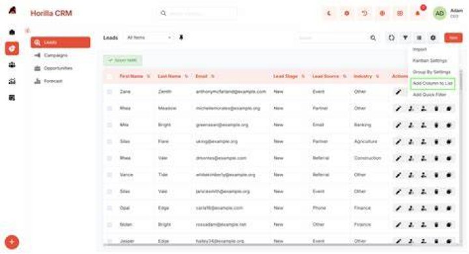Switch to list view icon in toolbar
Screen dimensions: 469x254
[419, 38]
